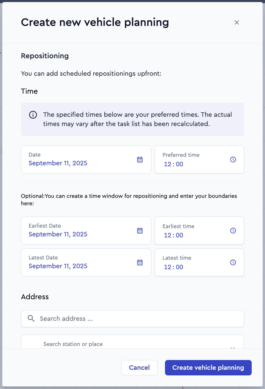Open calendar icon for Earliest Date
Viewport: 265px width, 389px height.
point(140,231)
